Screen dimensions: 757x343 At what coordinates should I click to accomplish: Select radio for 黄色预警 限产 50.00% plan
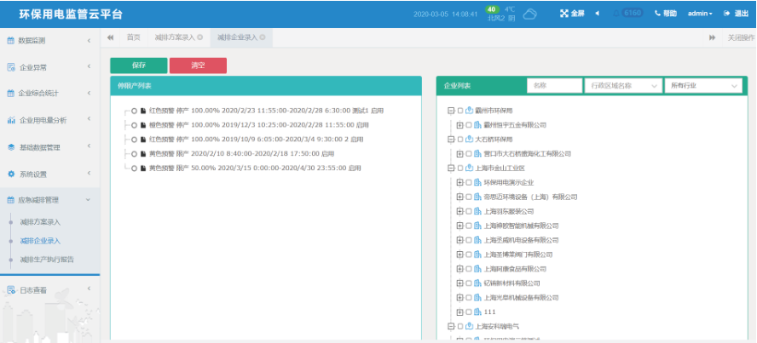(x=134, y=169)
